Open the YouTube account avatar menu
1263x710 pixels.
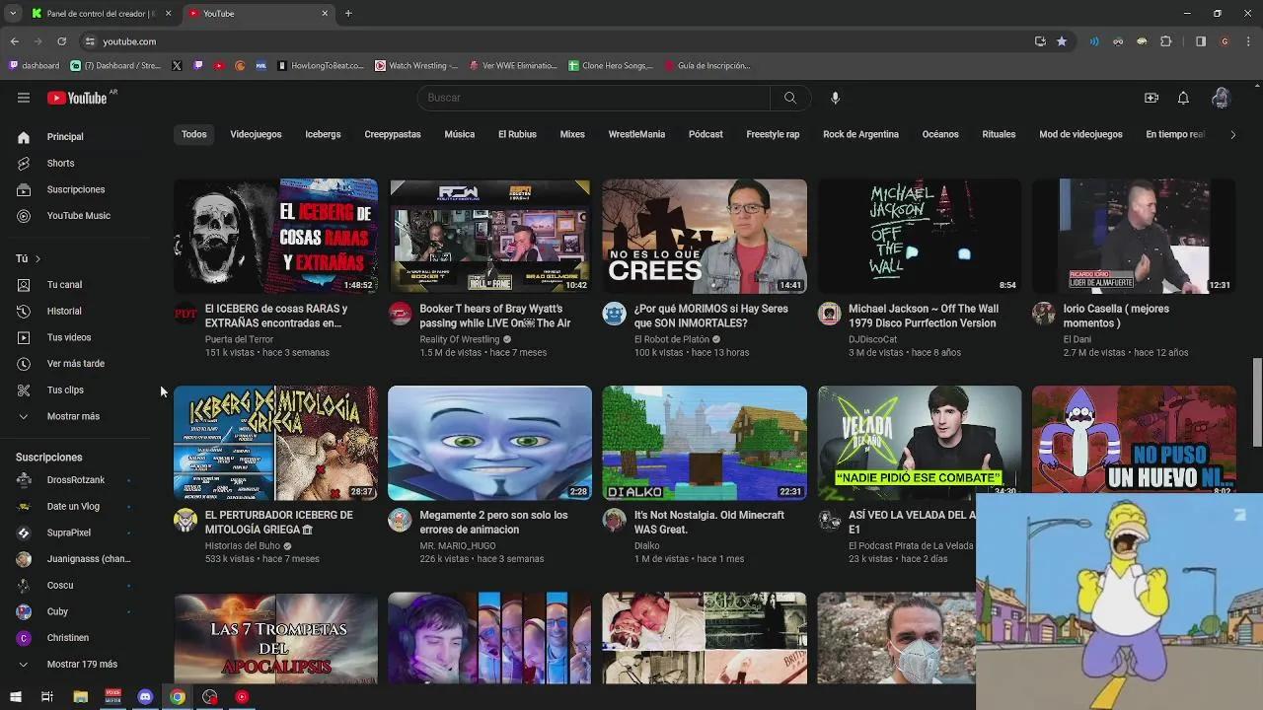pyautogui.click(x=1221, y=98)
